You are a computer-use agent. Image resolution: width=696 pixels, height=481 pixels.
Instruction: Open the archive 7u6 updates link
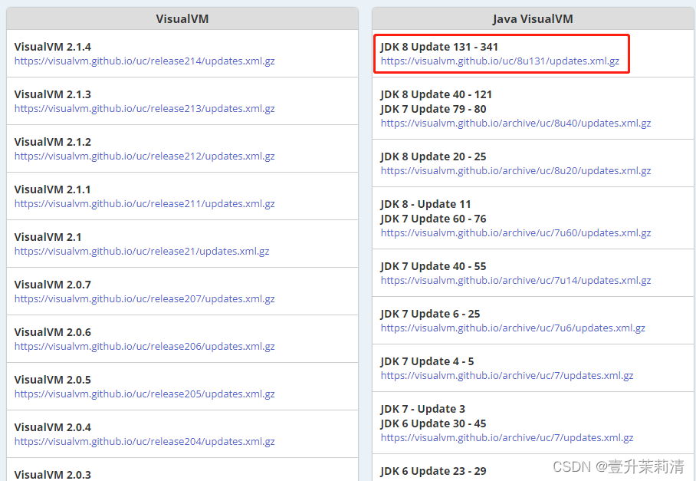513,328
